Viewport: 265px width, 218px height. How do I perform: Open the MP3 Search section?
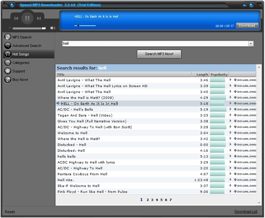click(22, 37)
